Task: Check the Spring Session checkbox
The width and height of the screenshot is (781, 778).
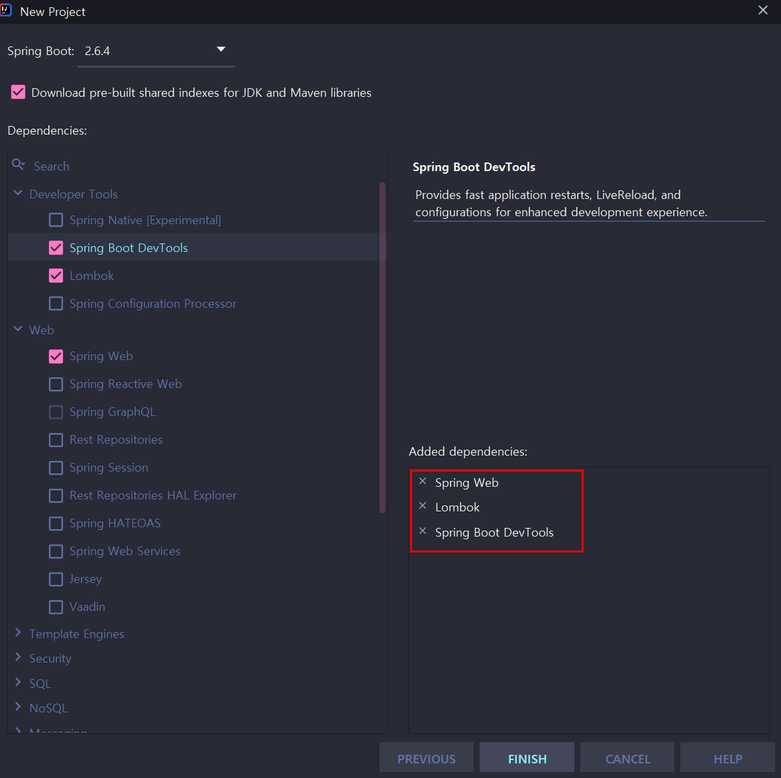Action: click(56, 468)
